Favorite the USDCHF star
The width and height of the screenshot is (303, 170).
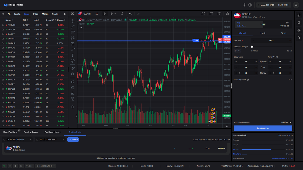coord(3,121)
